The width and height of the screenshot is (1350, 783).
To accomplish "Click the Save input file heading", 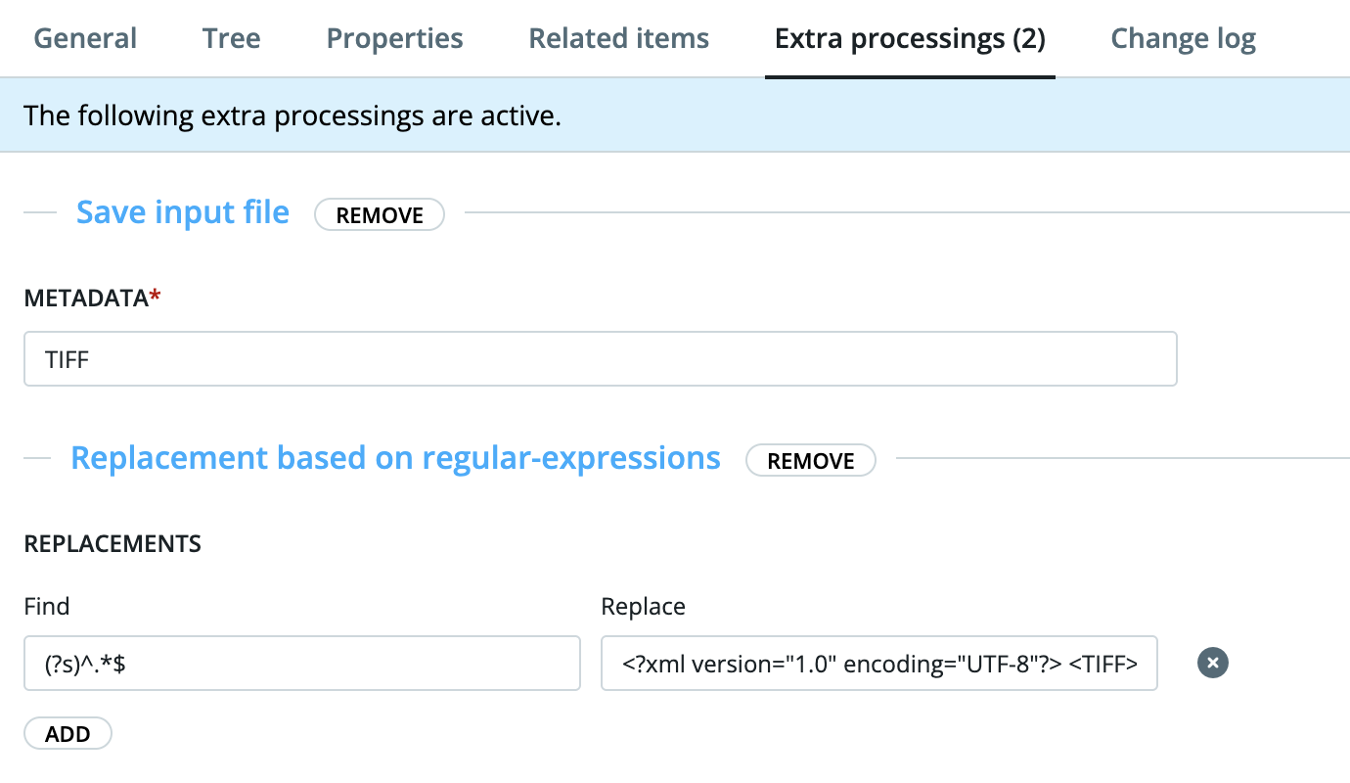I will click(183, 212).
